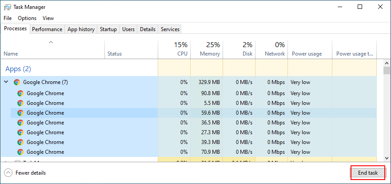The width and height of the screenshot is (391, 184).
Task: Switch to the Performance tab
Action: (47, 29)
